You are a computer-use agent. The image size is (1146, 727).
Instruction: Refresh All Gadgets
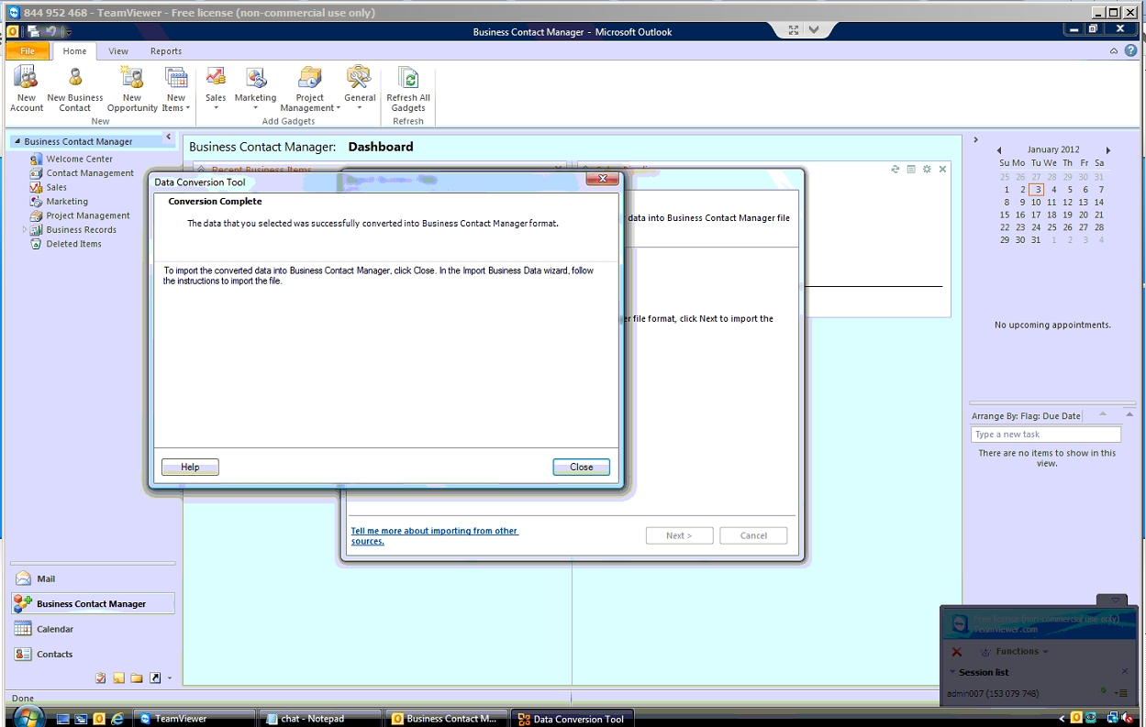(x=408, y=89)
